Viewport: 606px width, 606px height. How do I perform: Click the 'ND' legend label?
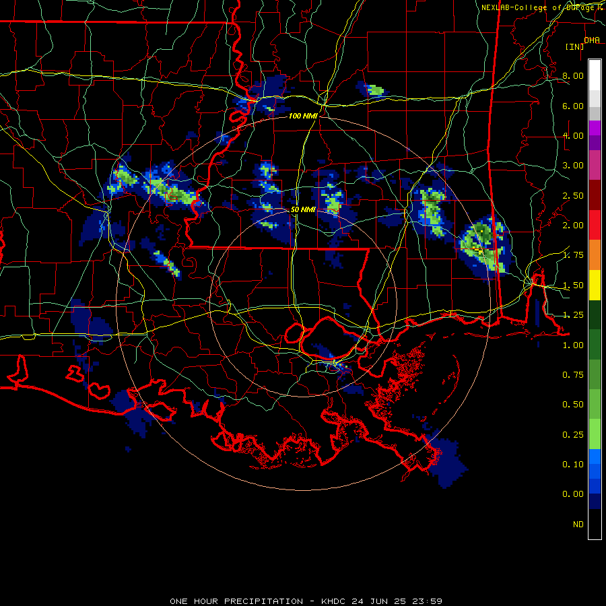(578, 525)
